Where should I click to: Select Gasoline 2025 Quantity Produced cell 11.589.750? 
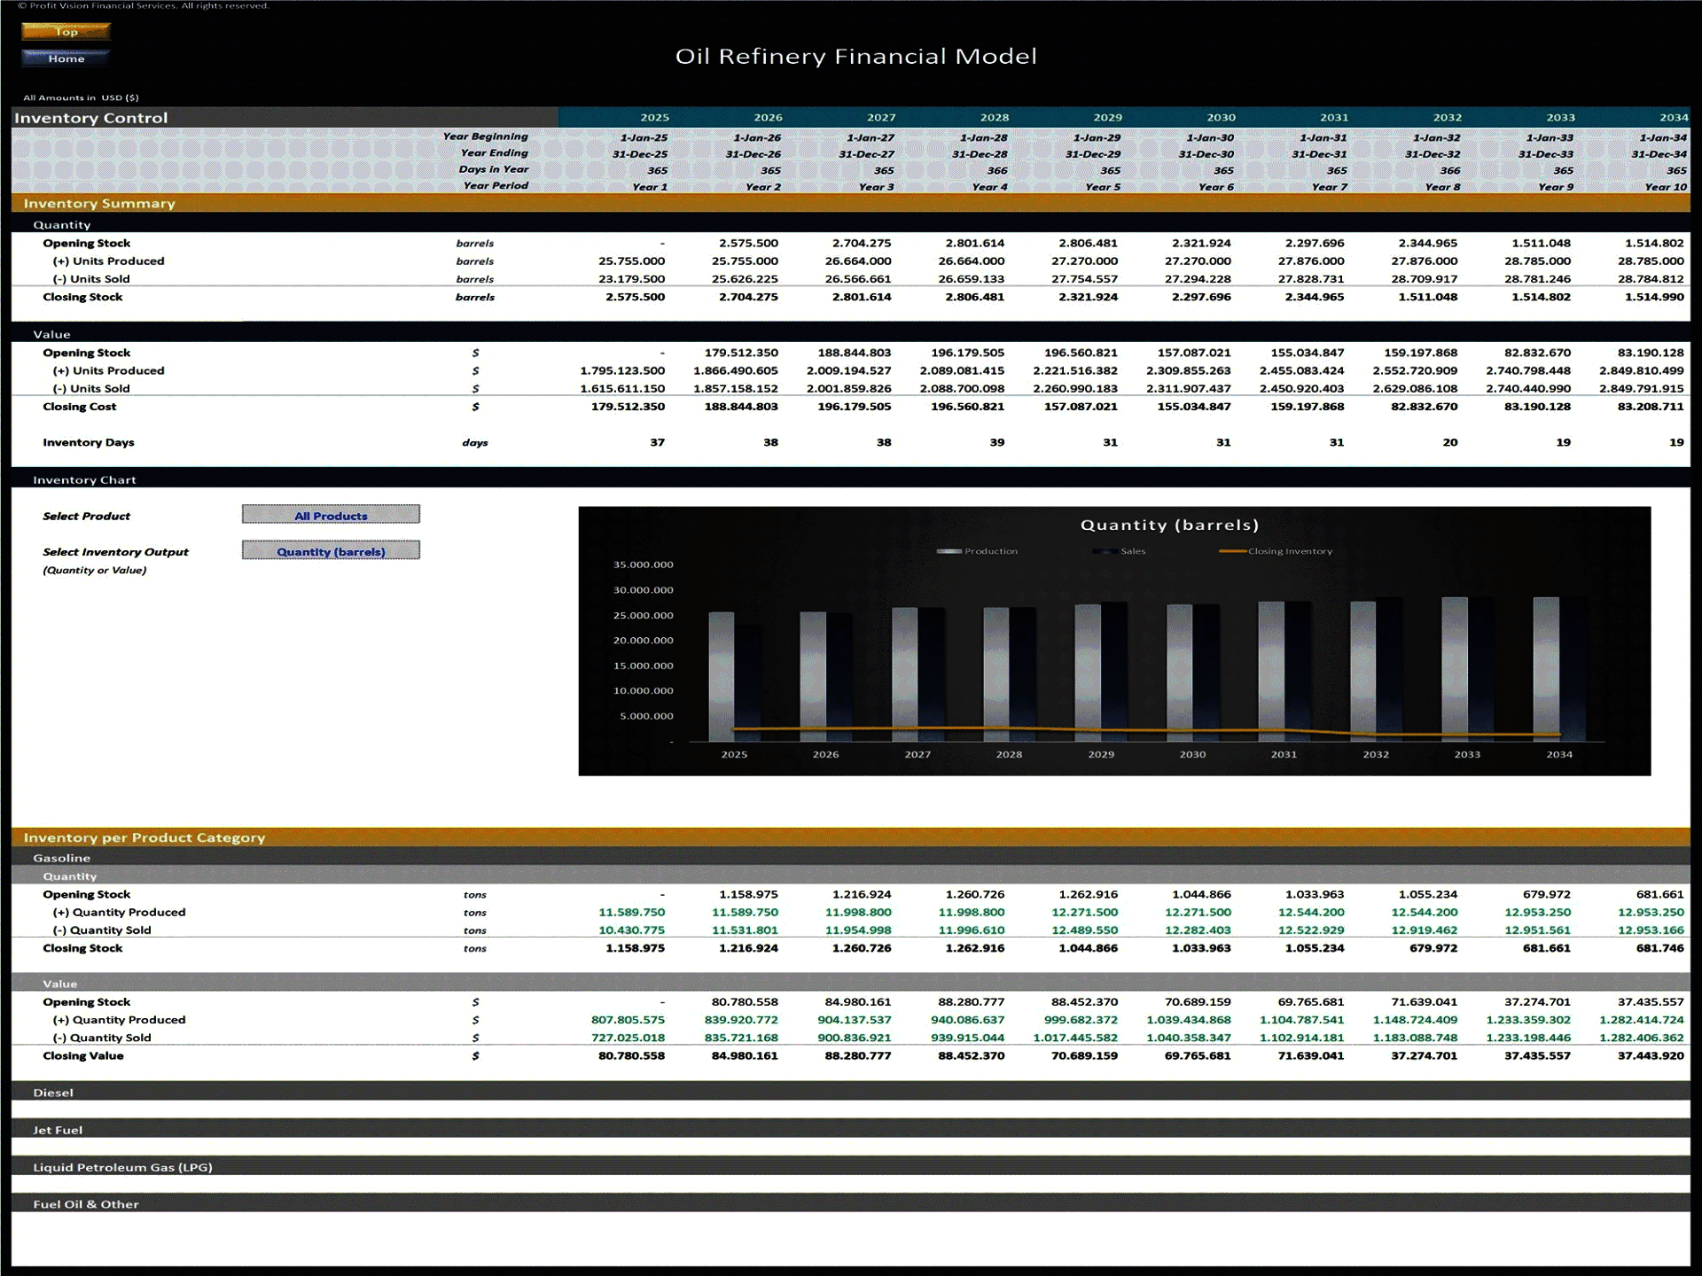pyautogui.click(x=631, y=912)
